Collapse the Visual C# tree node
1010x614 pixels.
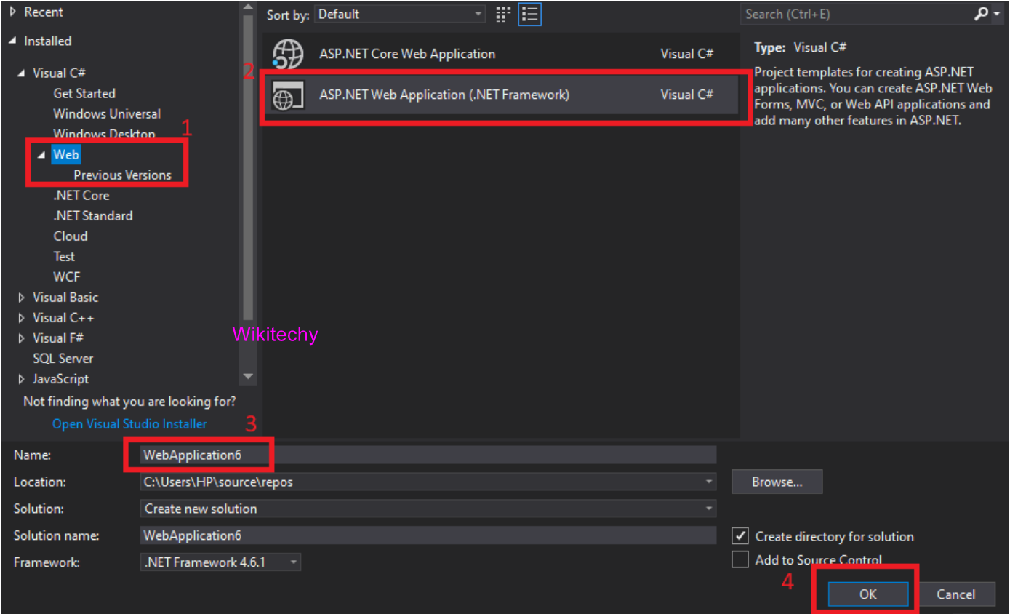point(22,73)
